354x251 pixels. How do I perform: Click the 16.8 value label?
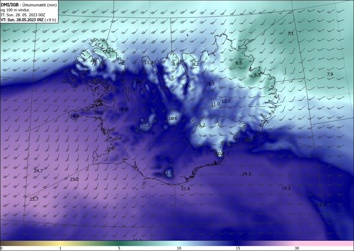click(x=99, y=113)
